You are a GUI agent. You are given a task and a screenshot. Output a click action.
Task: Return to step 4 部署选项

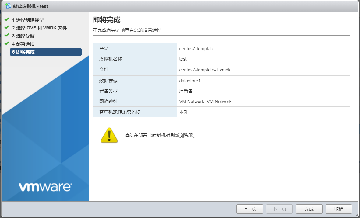point(23,44)
